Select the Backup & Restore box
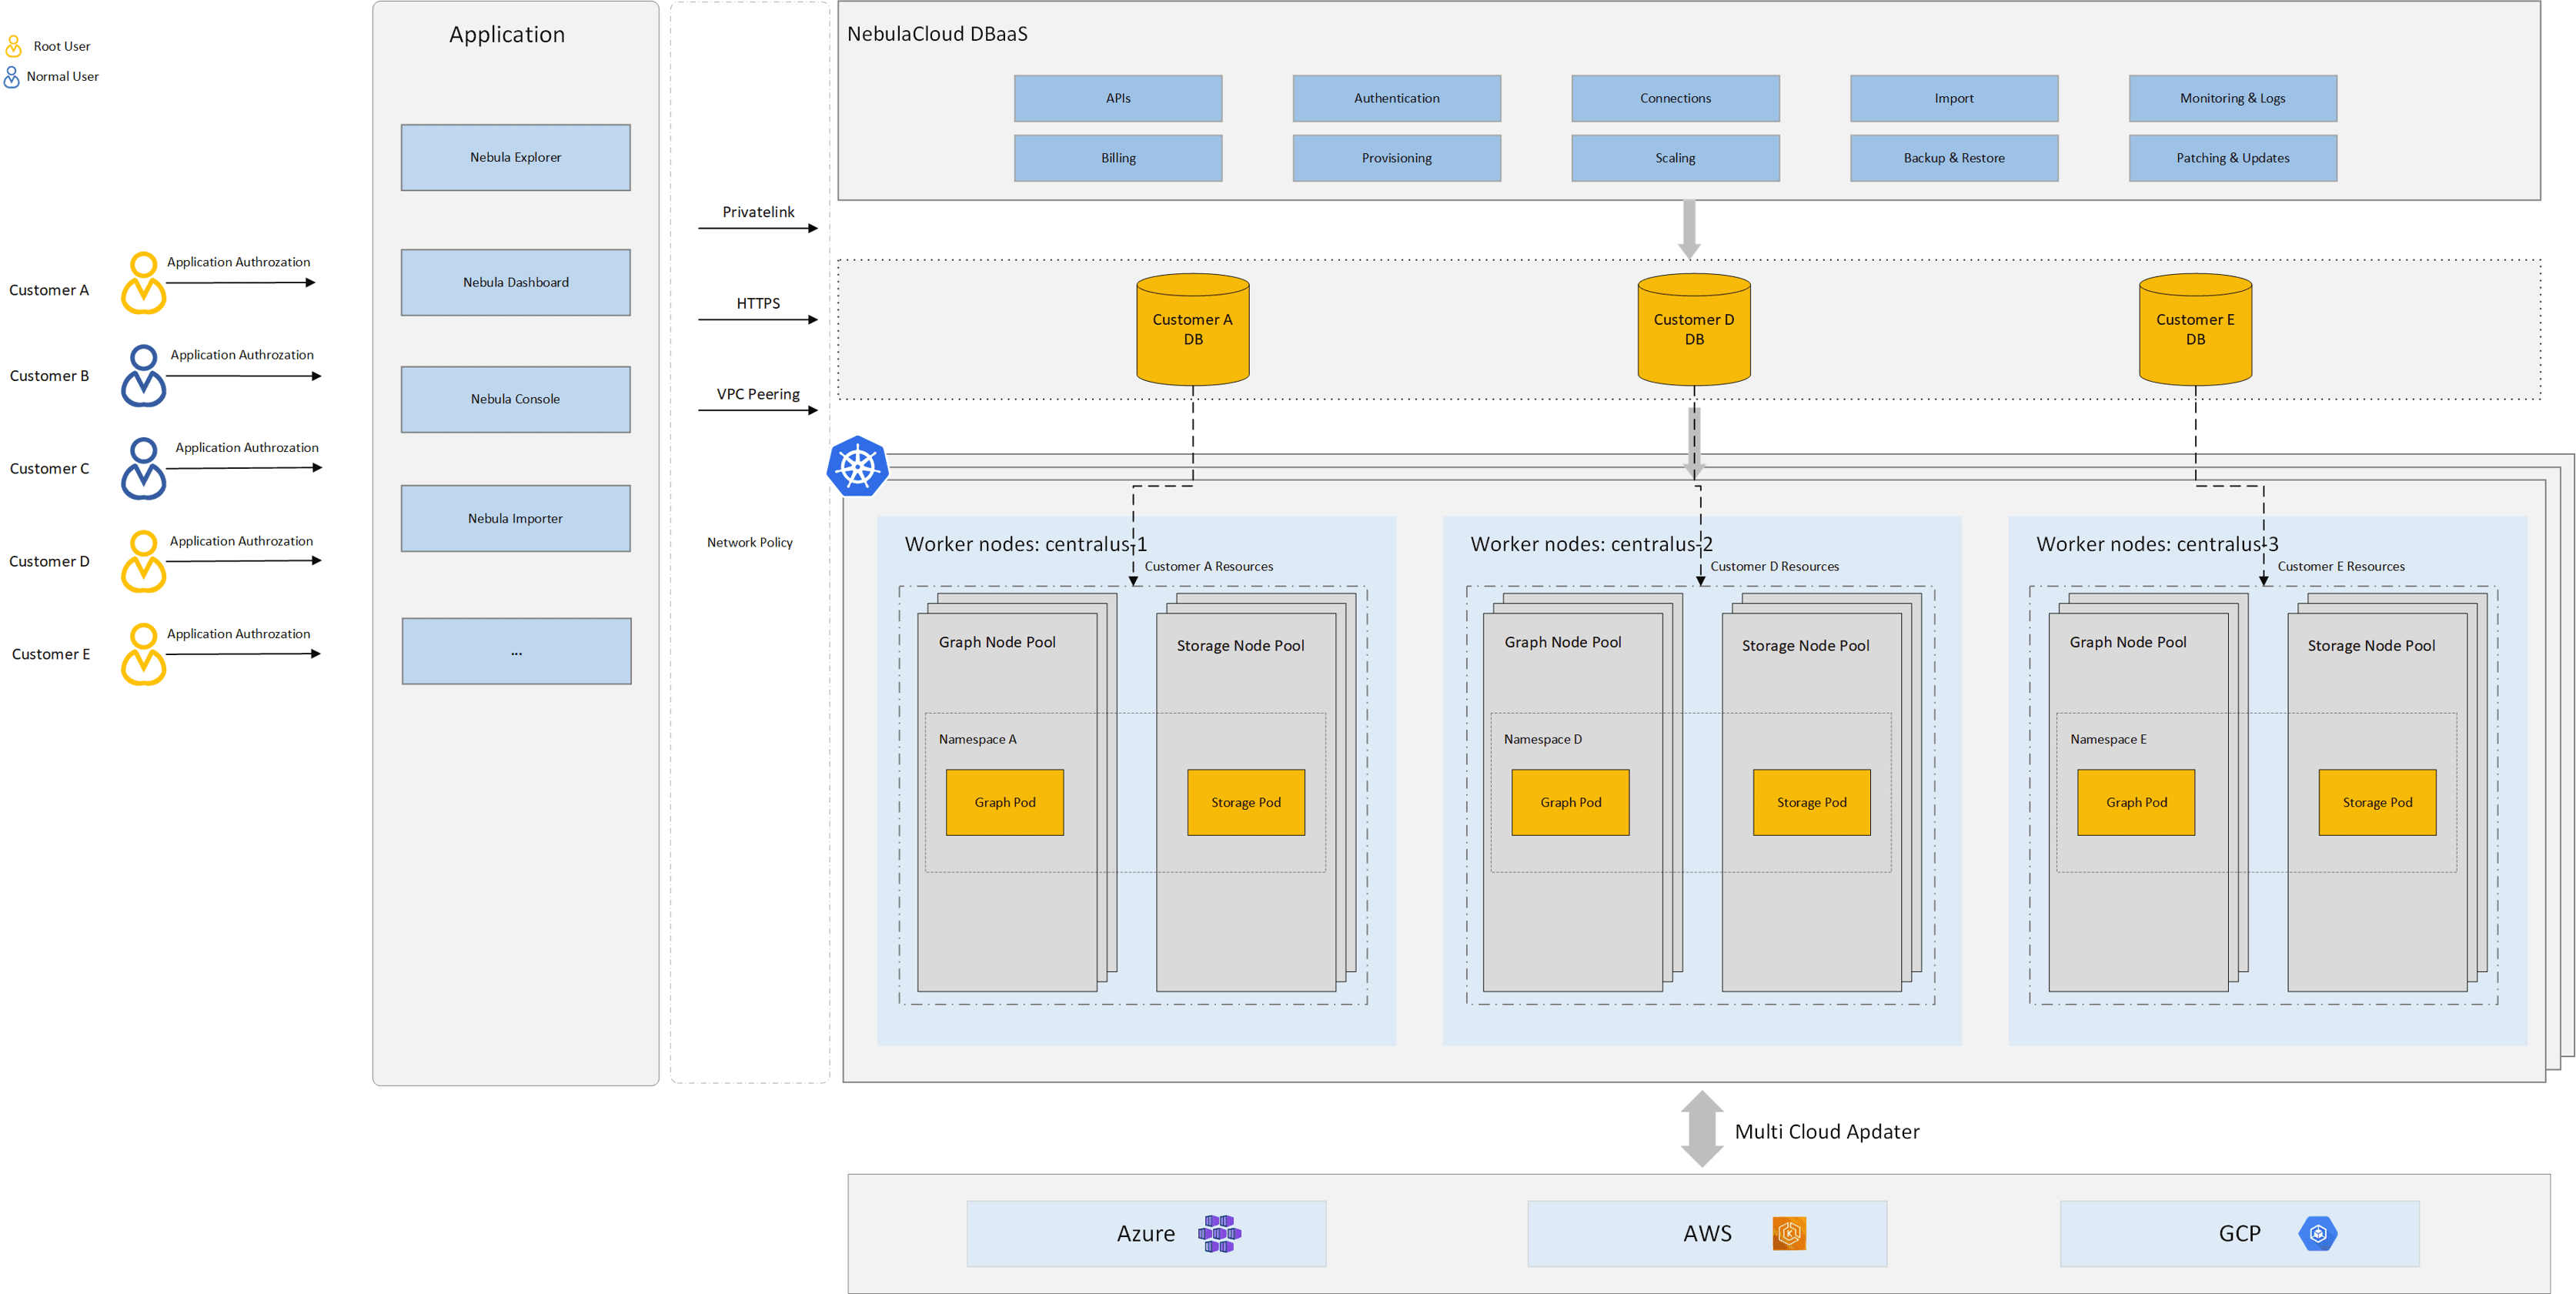 pyautogui.click(x=1954, y=158)
